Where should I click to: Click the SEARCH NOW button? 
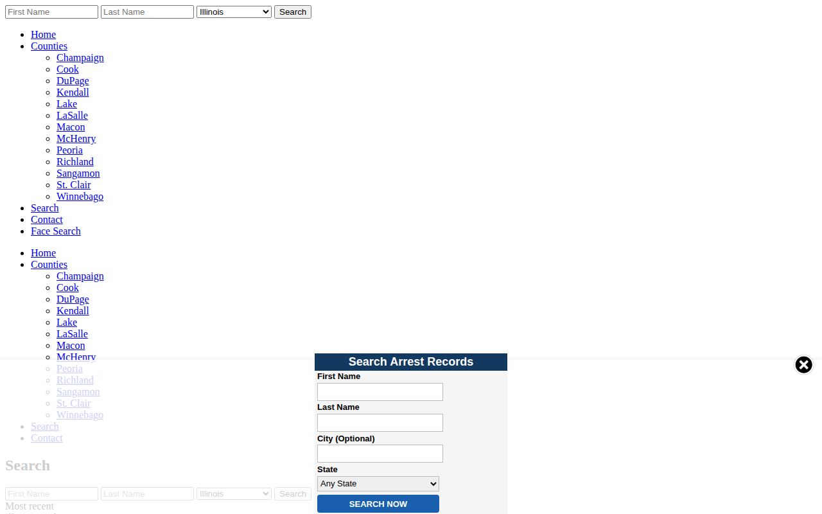pyautogui.click(x=378, y=504)
